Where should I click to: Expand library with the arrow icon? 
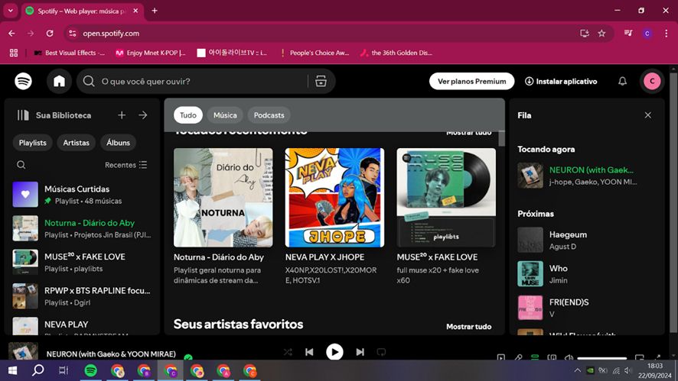pos(142,115)
